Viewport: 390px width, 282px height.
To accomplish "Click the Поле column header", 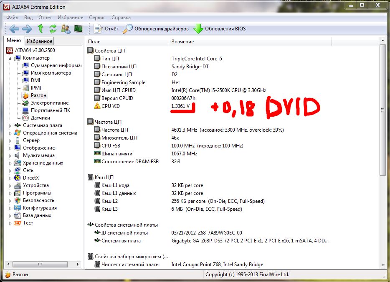I will point(127,42).
